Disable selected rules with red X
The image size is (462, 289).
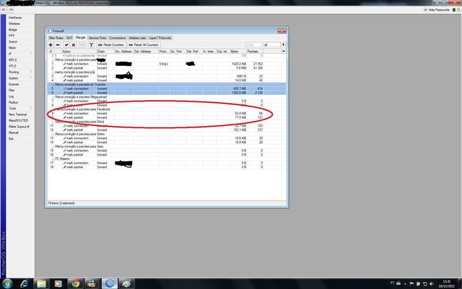pos(73,45)
